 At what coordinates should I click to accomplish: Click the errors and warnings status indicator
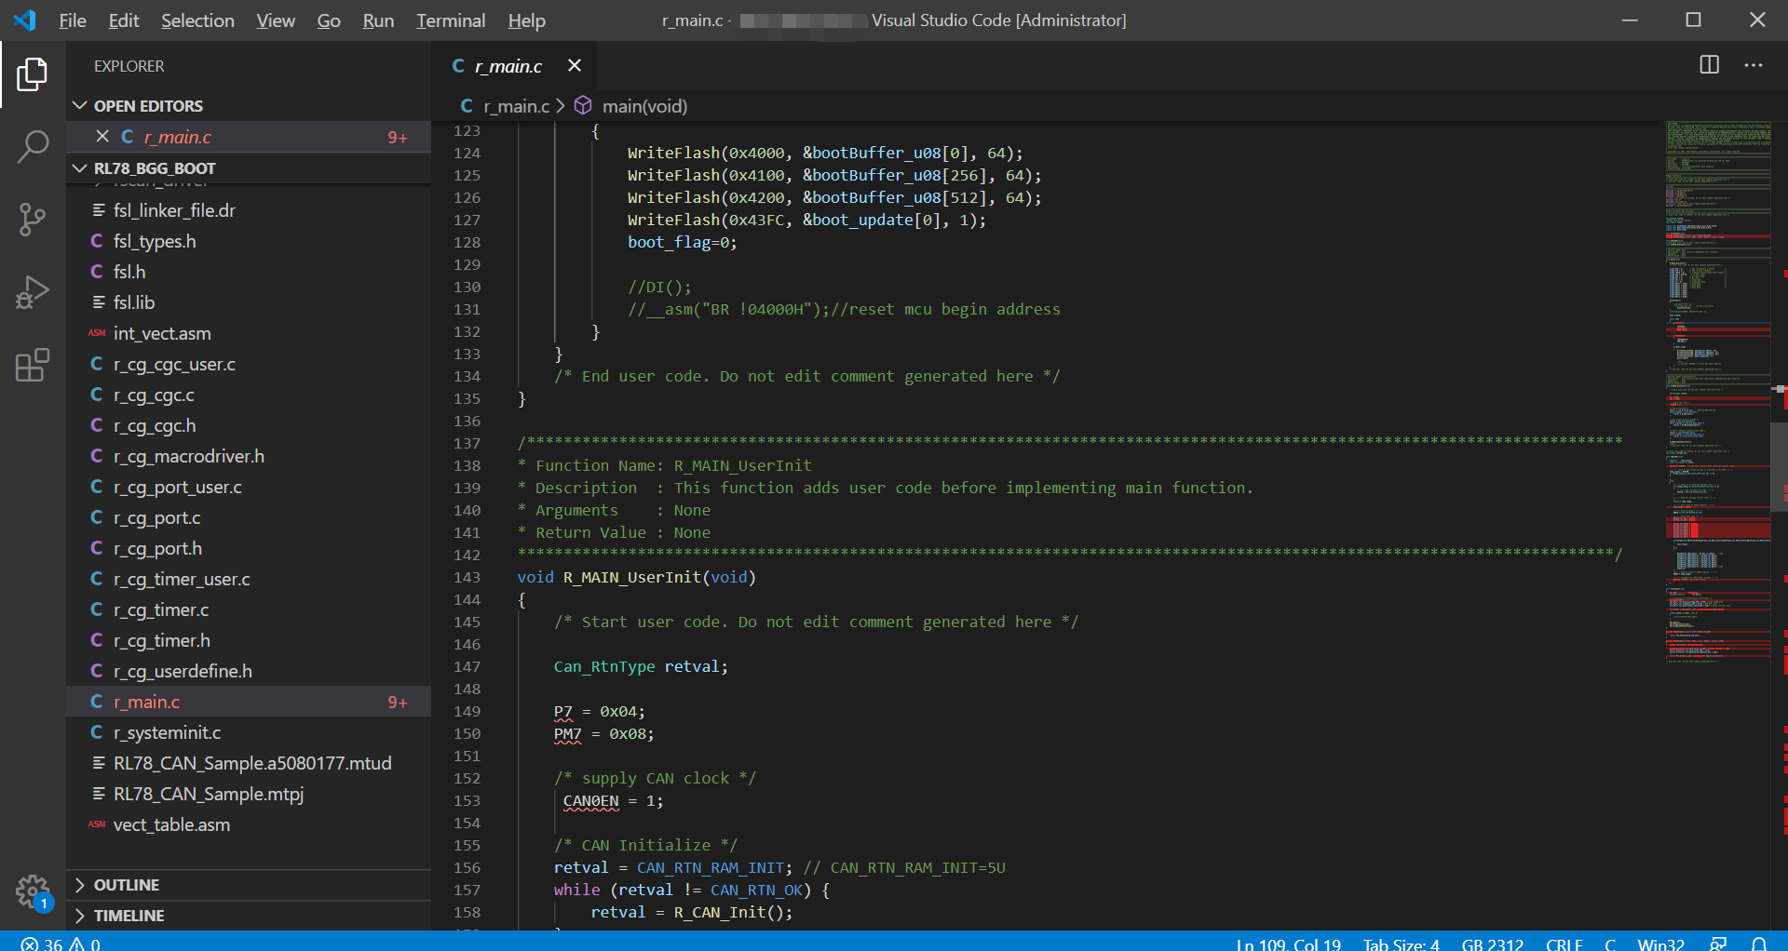tap(61, 944)
